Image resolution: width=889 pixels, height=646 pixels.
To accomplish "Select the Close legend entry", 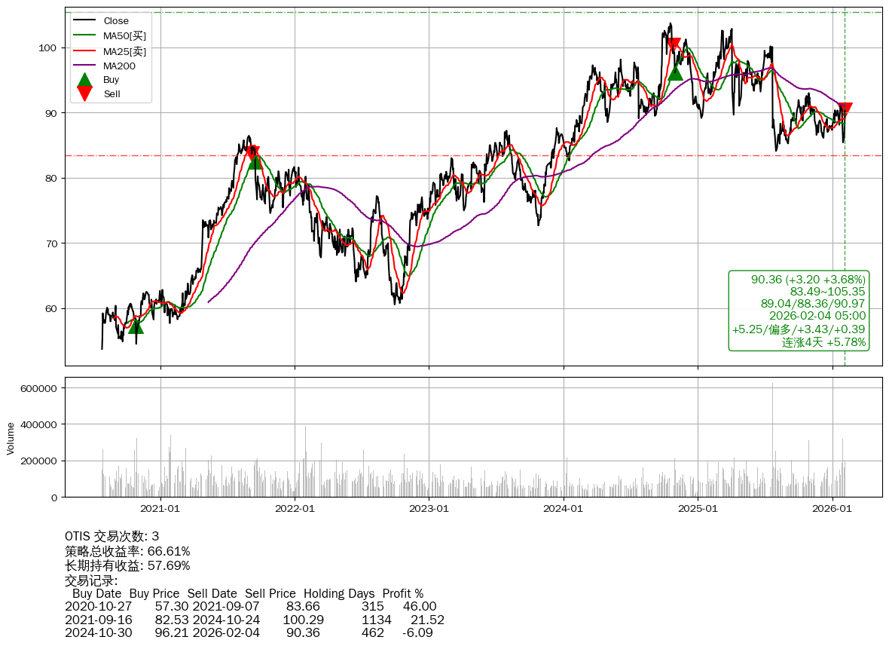I will click(x=116, y=21).
